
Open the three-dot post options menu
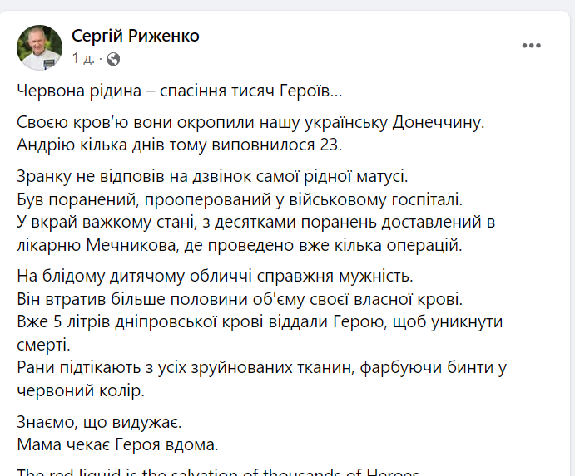click(533, 46)
